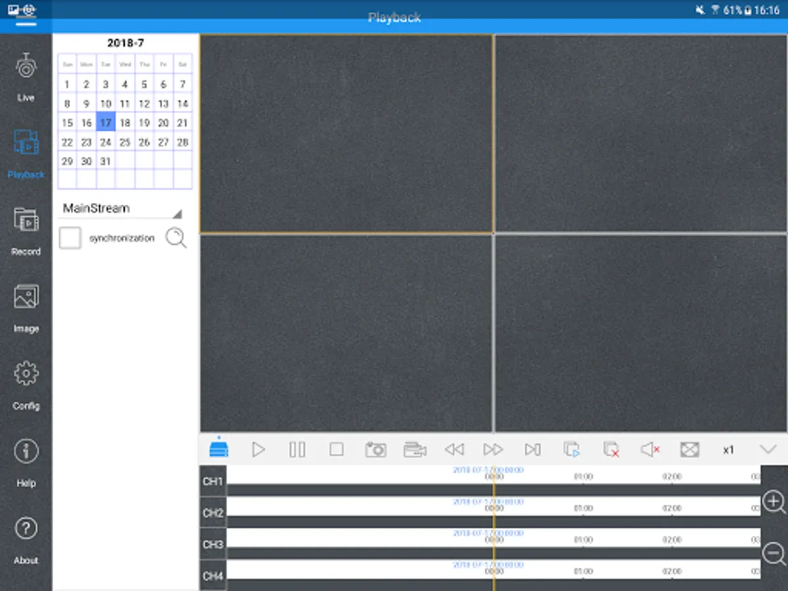
Task: Fast forward using the double-right arrow
Action: pyautogui.click(x=493, y=450)
